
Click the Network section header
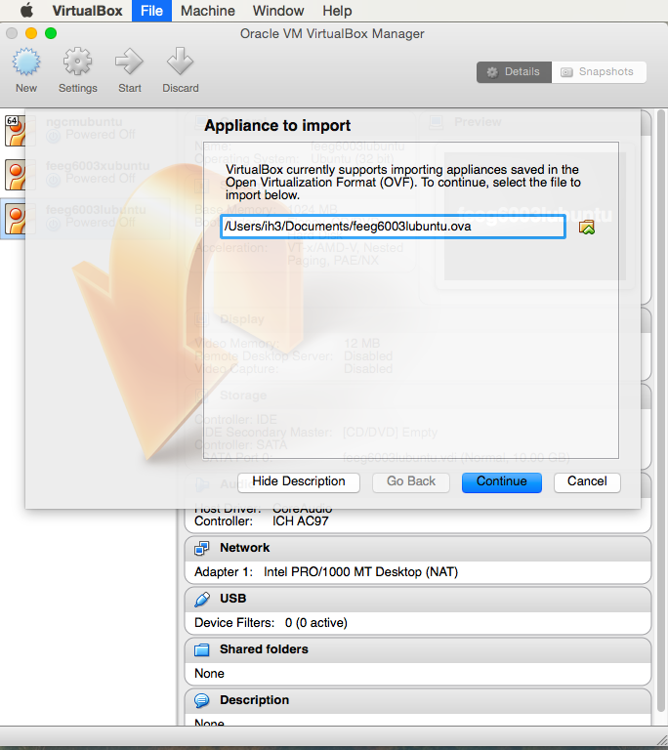tap(418, 548)
